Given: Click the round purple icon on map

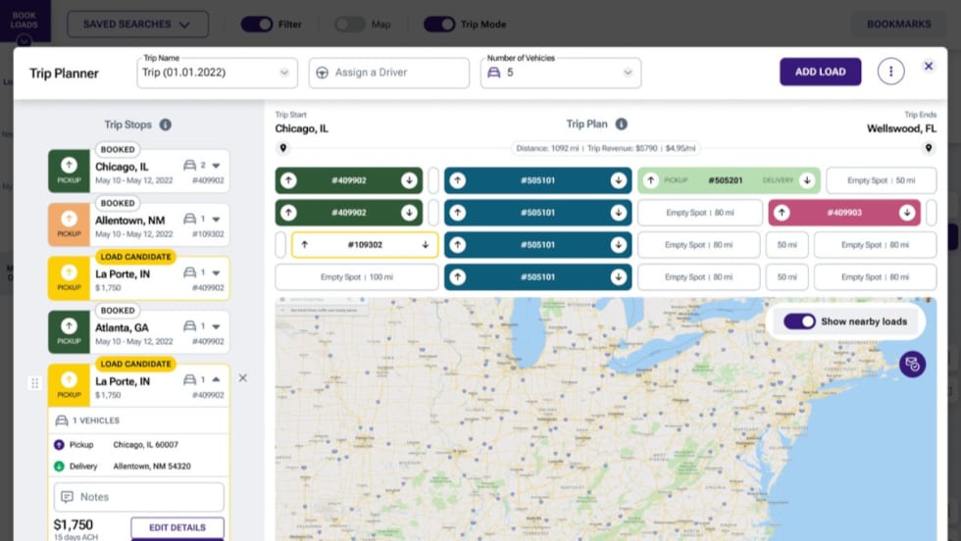Looking at the screenshot, I should point(912,365).
